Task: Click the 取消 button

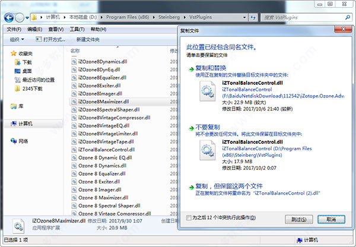Action: pyautogui.click(x=331, y=219)
